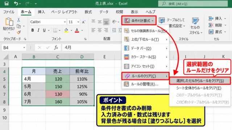Image resolution: width=232 pixels, height=130 pixels.
Task: Click テーブルとして書式設定 button
Action: tap(172, 23)
